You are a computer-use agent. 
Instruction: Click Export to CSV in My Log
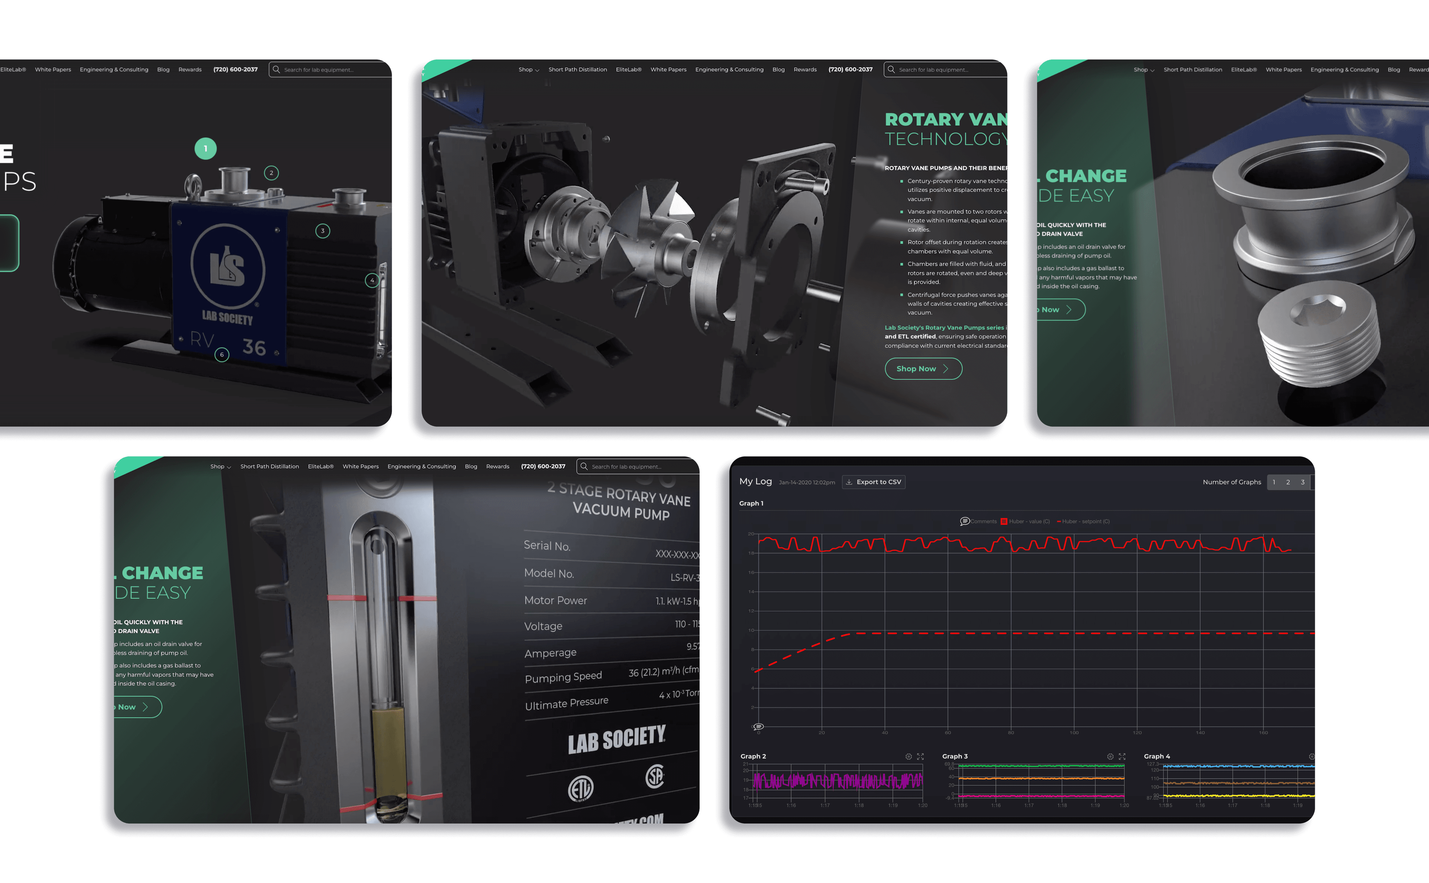(874, 482)
